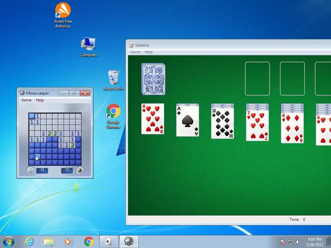Select the 8 of hearts card
The image size is (331, 248).
tap(153, 119)
